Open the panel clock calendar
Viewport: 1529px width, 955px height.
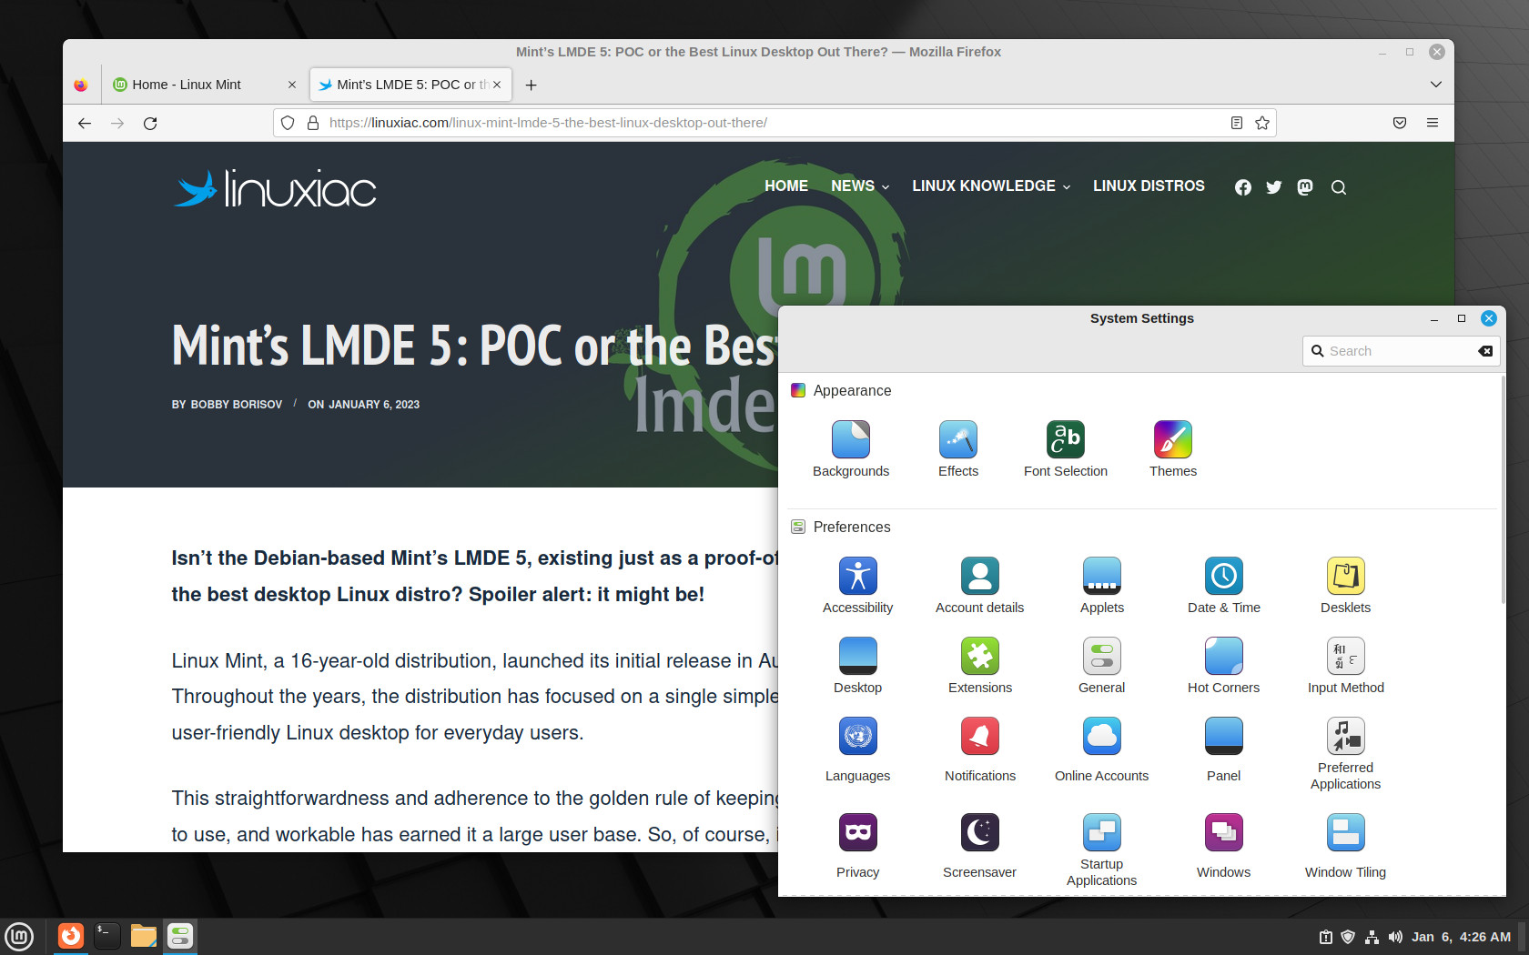[x=1461, y=937]
